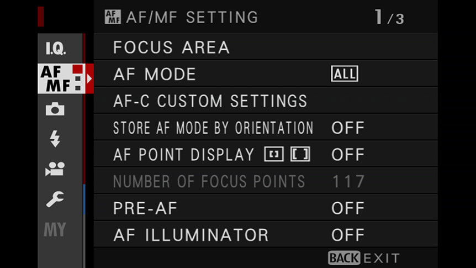This screenshot has height=268, width=476.
Task: Toggle AF ILLUMINATOR OFF setting
Action: click(348, 235)
